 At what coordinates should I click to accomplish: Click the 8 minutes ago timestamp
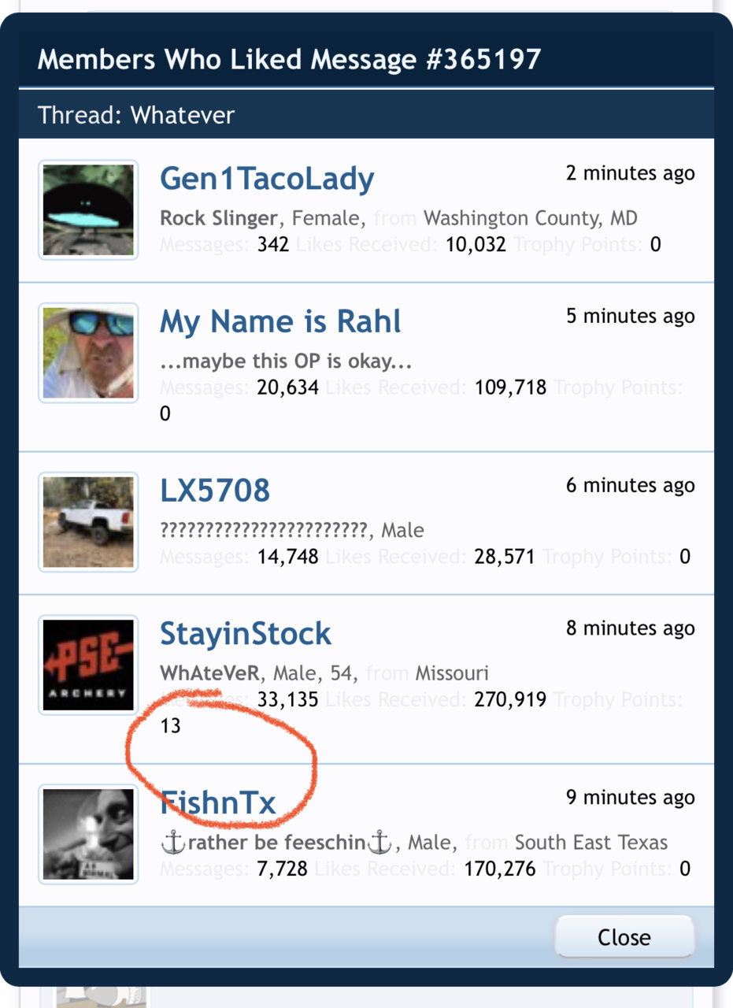coord(631,628)
